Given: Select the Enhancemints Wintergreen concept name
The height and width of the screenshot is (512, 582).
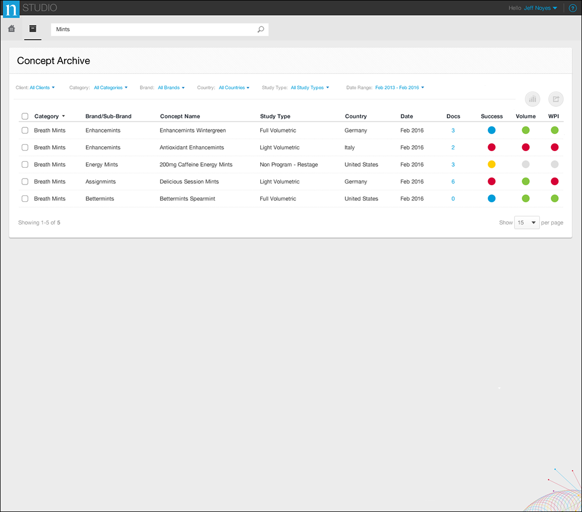Looking at the screenshot, I should (x=192, y=131).
